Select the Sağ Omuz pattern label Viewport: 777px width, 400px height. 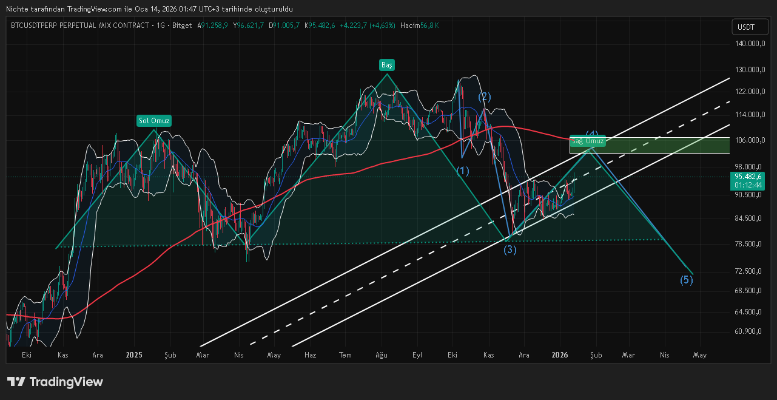click(x=588, y=141)
